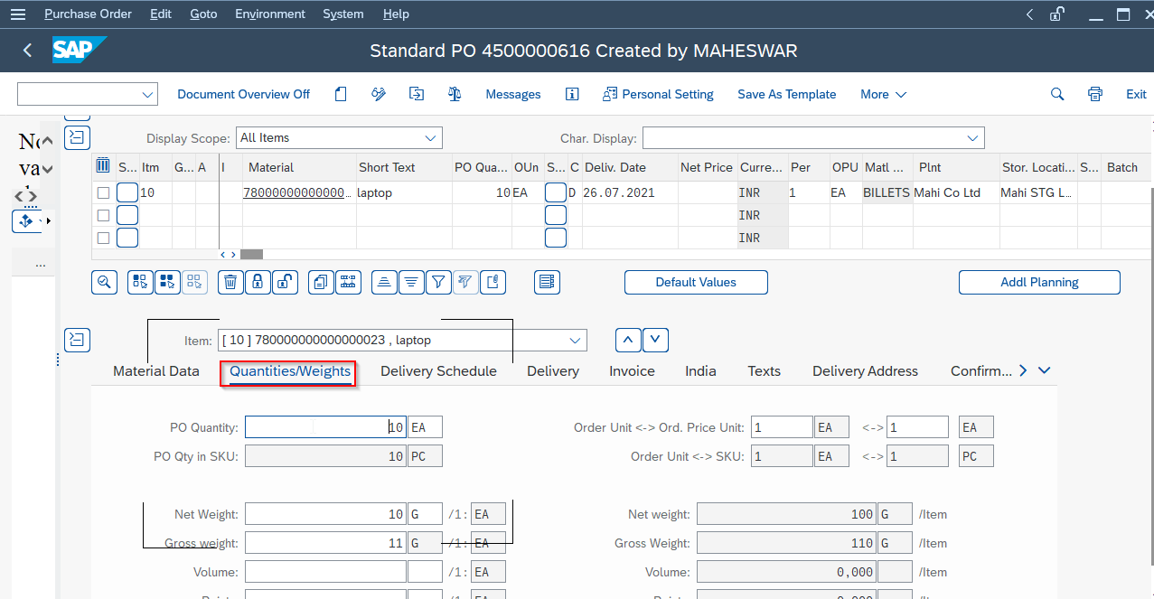Click the layout list icon
Viewport: 1154px width, 599px height.
tap(547, 282)
